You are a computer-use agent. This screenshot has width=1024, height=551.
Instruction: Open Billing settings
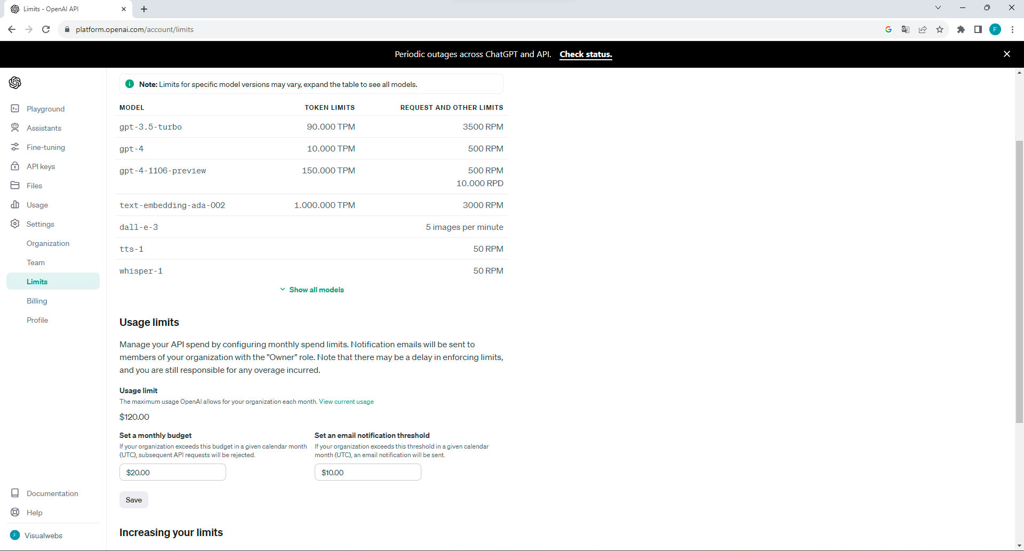pyautogui.click(x=37, y=301)
